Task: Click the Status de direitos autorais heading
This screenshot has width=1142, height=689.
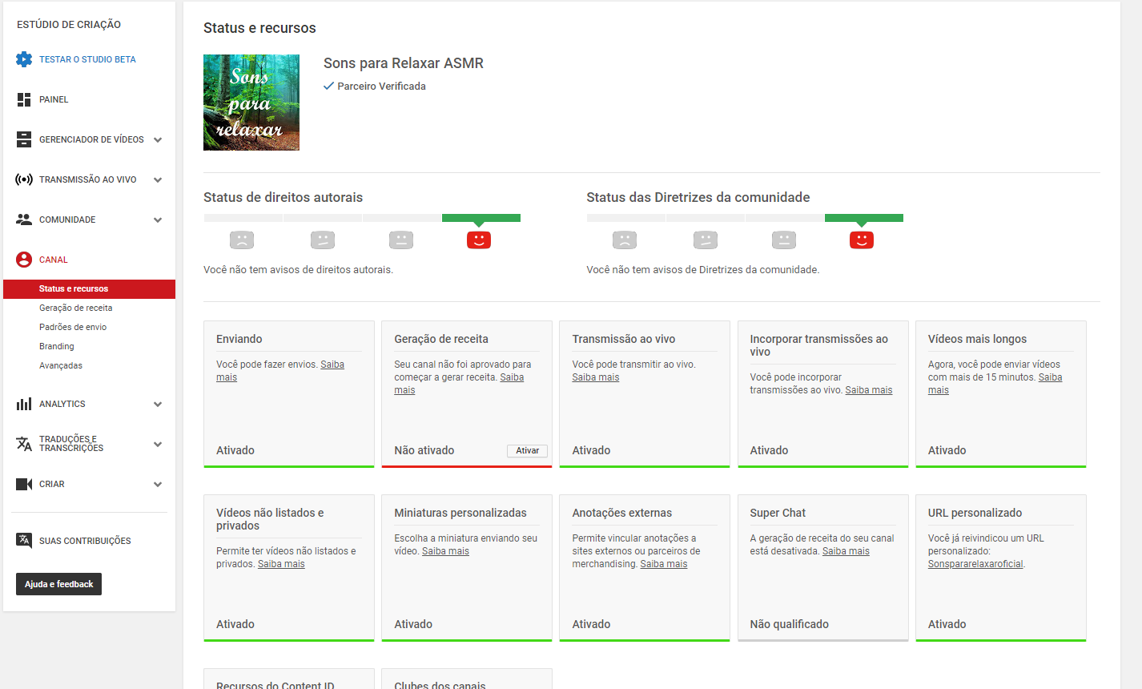Action: (283, 197)
